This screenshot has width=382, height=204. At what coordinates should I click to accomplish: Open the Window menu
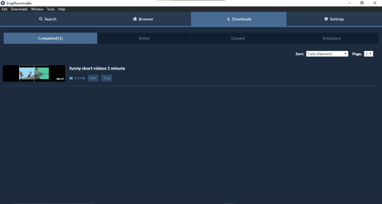(x=37, y=9)
